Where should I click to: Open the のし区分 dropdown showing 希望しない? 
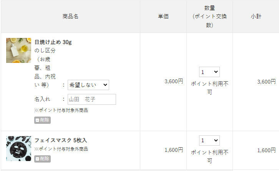click(88, 85)
